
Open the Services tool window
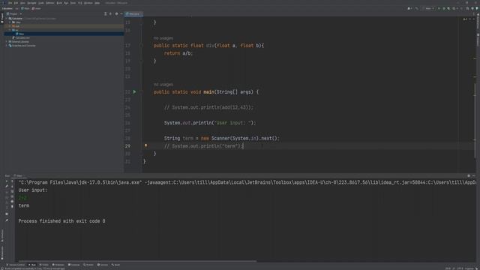[x=103, y=265]
